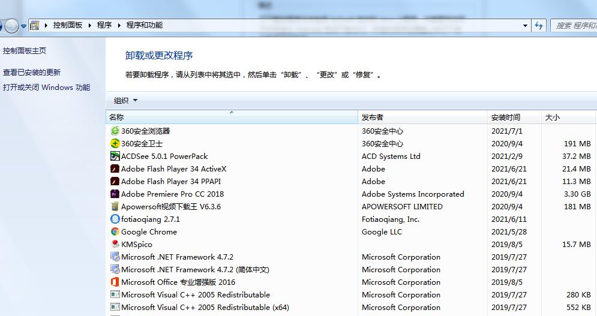Click publisher Fotiaoqiang, Inc.

point(391,219)
